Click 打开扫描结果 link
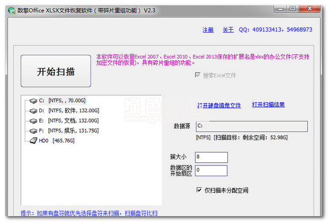The height and width of the screenshot is (222, 328). 268,105
